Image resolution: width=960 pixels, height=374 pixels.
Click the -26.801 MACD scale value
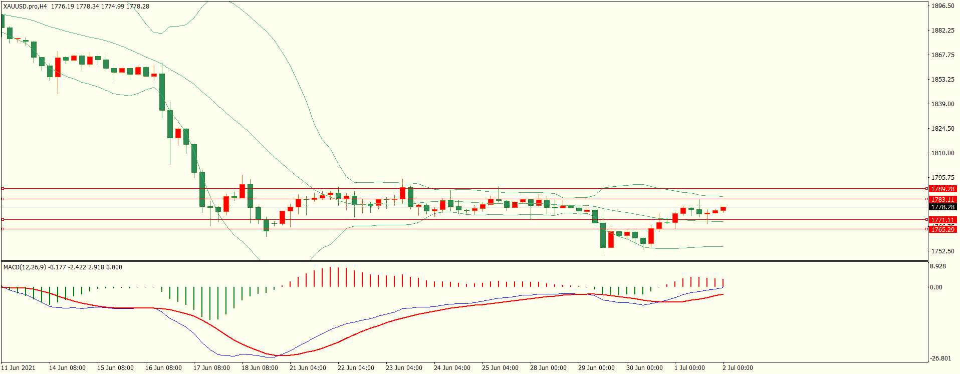(x=940, y=358)
